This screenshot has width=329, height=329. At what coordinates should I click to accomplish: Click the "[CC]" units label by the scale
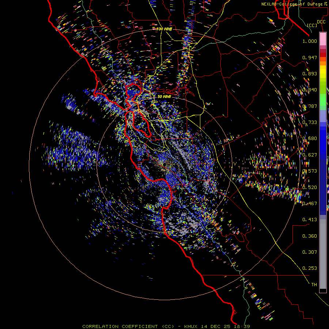pyautogui.click(x=312, y=25)
